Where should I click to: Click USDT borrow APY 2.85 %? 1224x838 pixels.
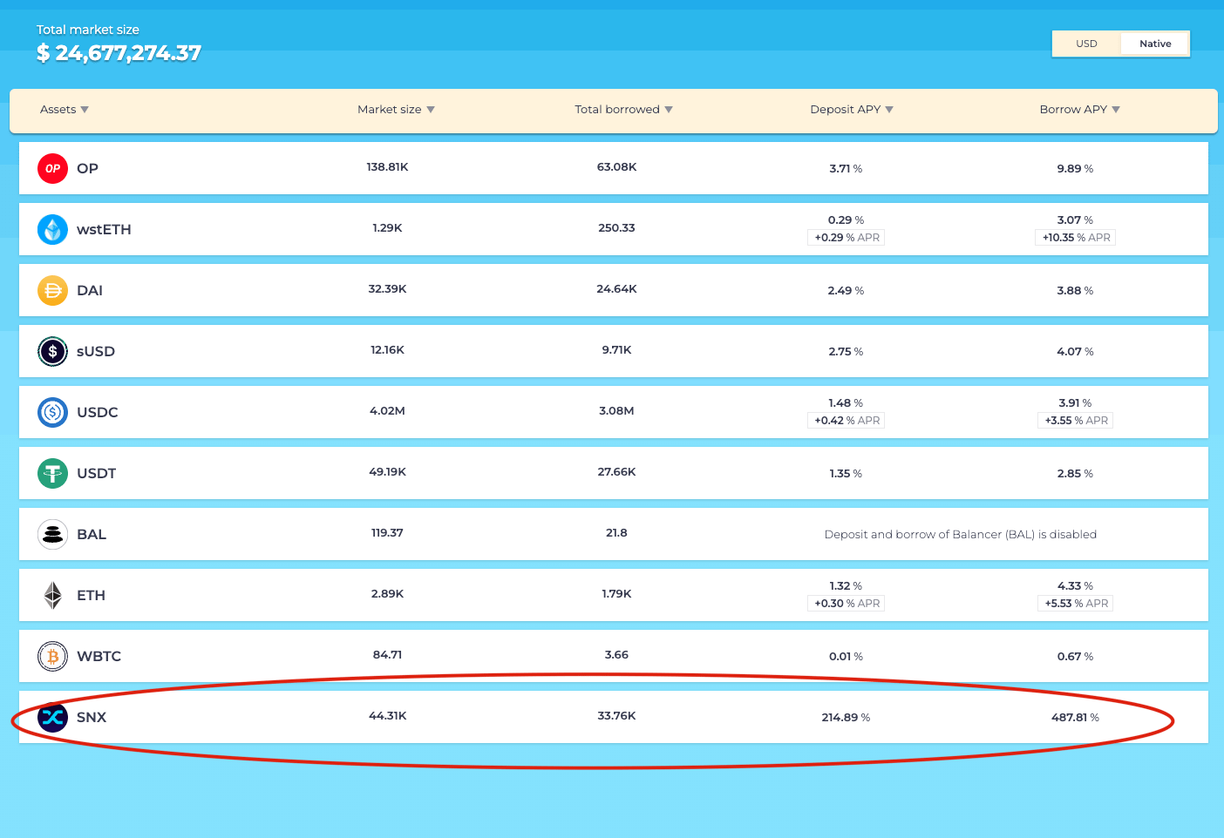pyautogui.click(x=1075, y=473)
